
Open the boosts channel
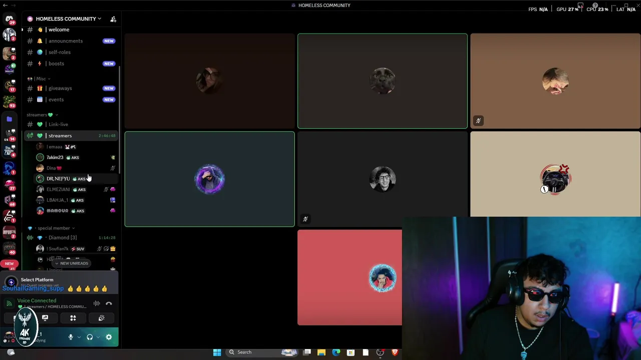point(71,63)
